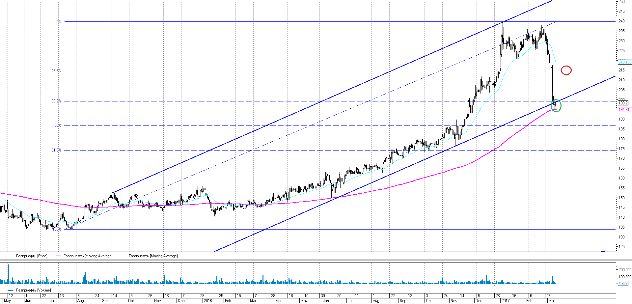Select the 50% Fibonacci level label
This screenshot has height=304, width=632.
click(x=58, y=125)
